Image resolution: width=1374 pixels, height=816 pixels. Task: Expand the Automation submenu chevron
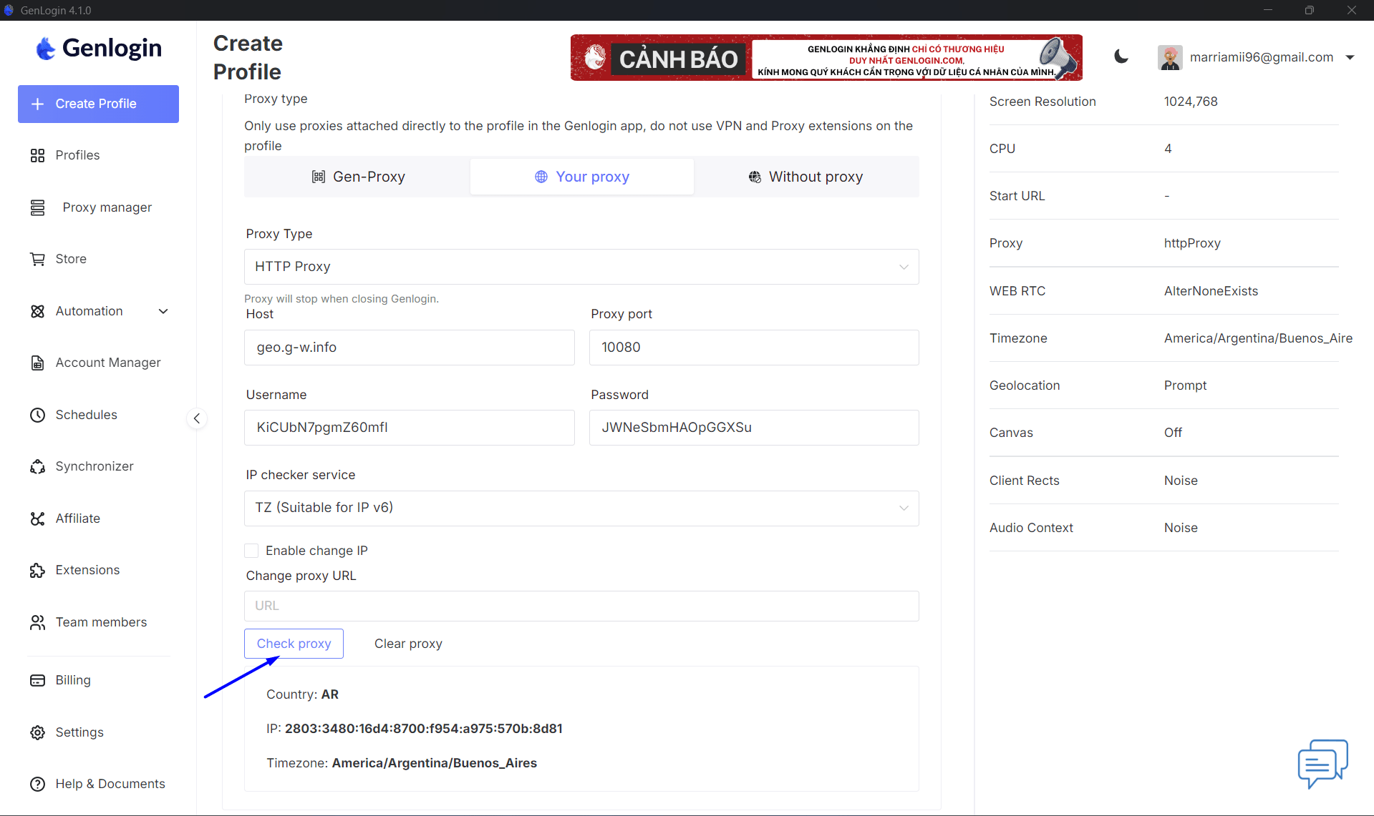163,311
